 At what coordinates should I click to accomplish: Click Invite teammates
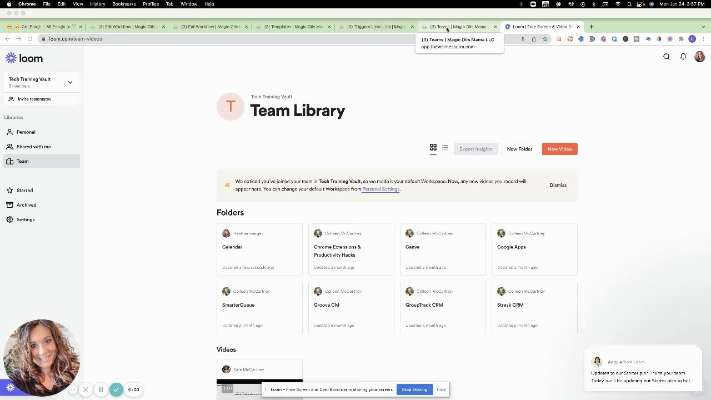tap(34, 99)
